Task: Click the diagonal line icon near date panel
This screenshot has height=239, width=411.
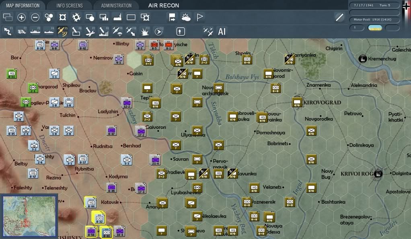Action: click(339, 18)
